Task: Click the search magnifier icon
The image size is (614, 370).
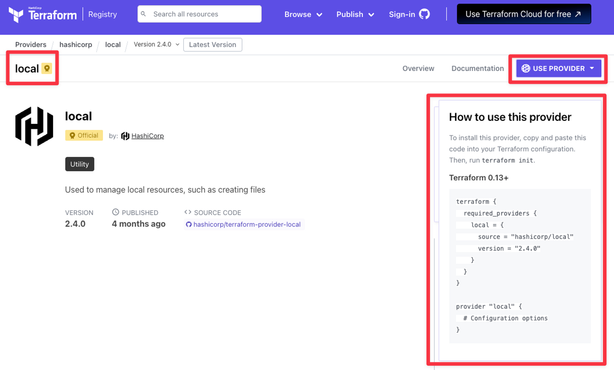Action: point(143,14)
